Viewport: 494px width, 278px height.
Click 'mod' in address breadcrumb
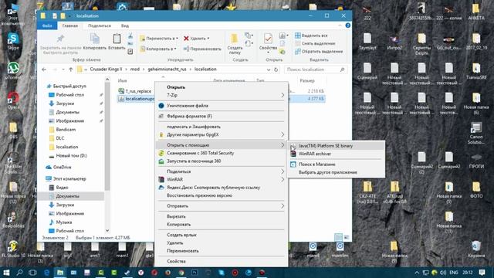(x=135, y=69)
